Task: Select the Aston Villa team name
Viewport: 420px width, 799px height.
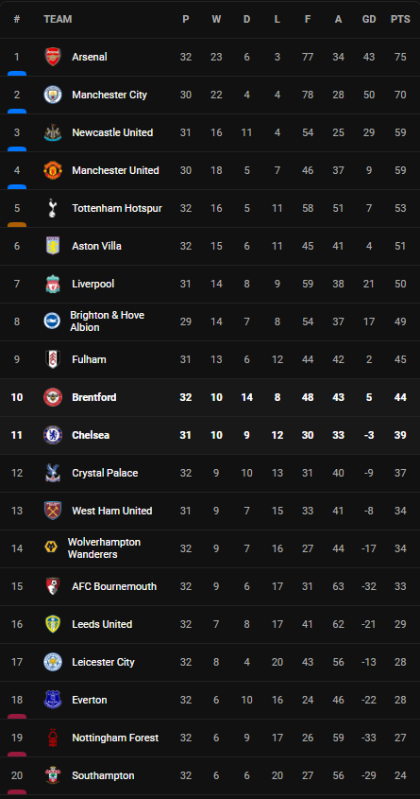Action: click(x=96, y=246)
